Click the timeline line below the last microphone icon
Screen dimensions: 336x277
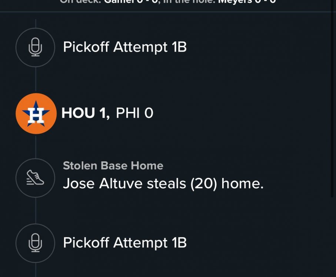click(36, 270)
